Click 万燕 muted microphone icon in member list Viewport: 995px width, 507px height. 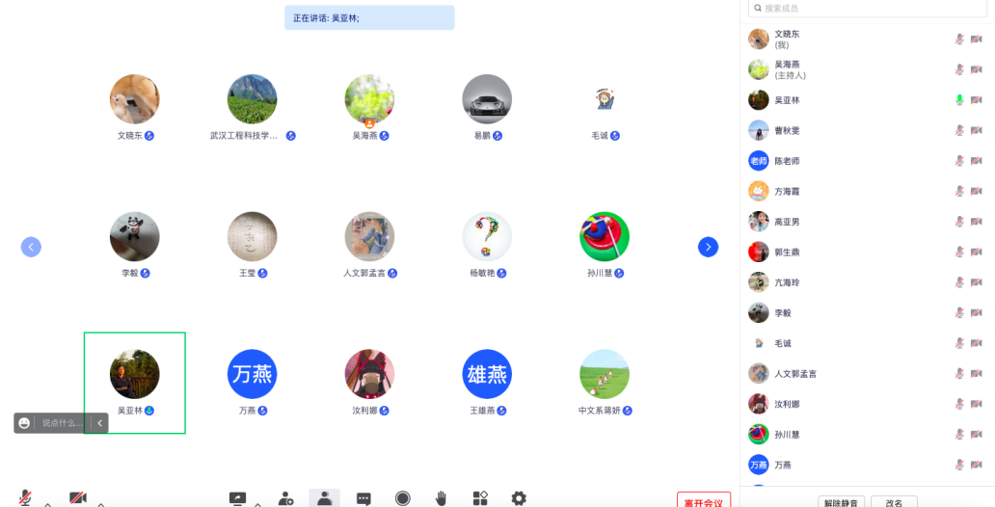pos(959,466)
